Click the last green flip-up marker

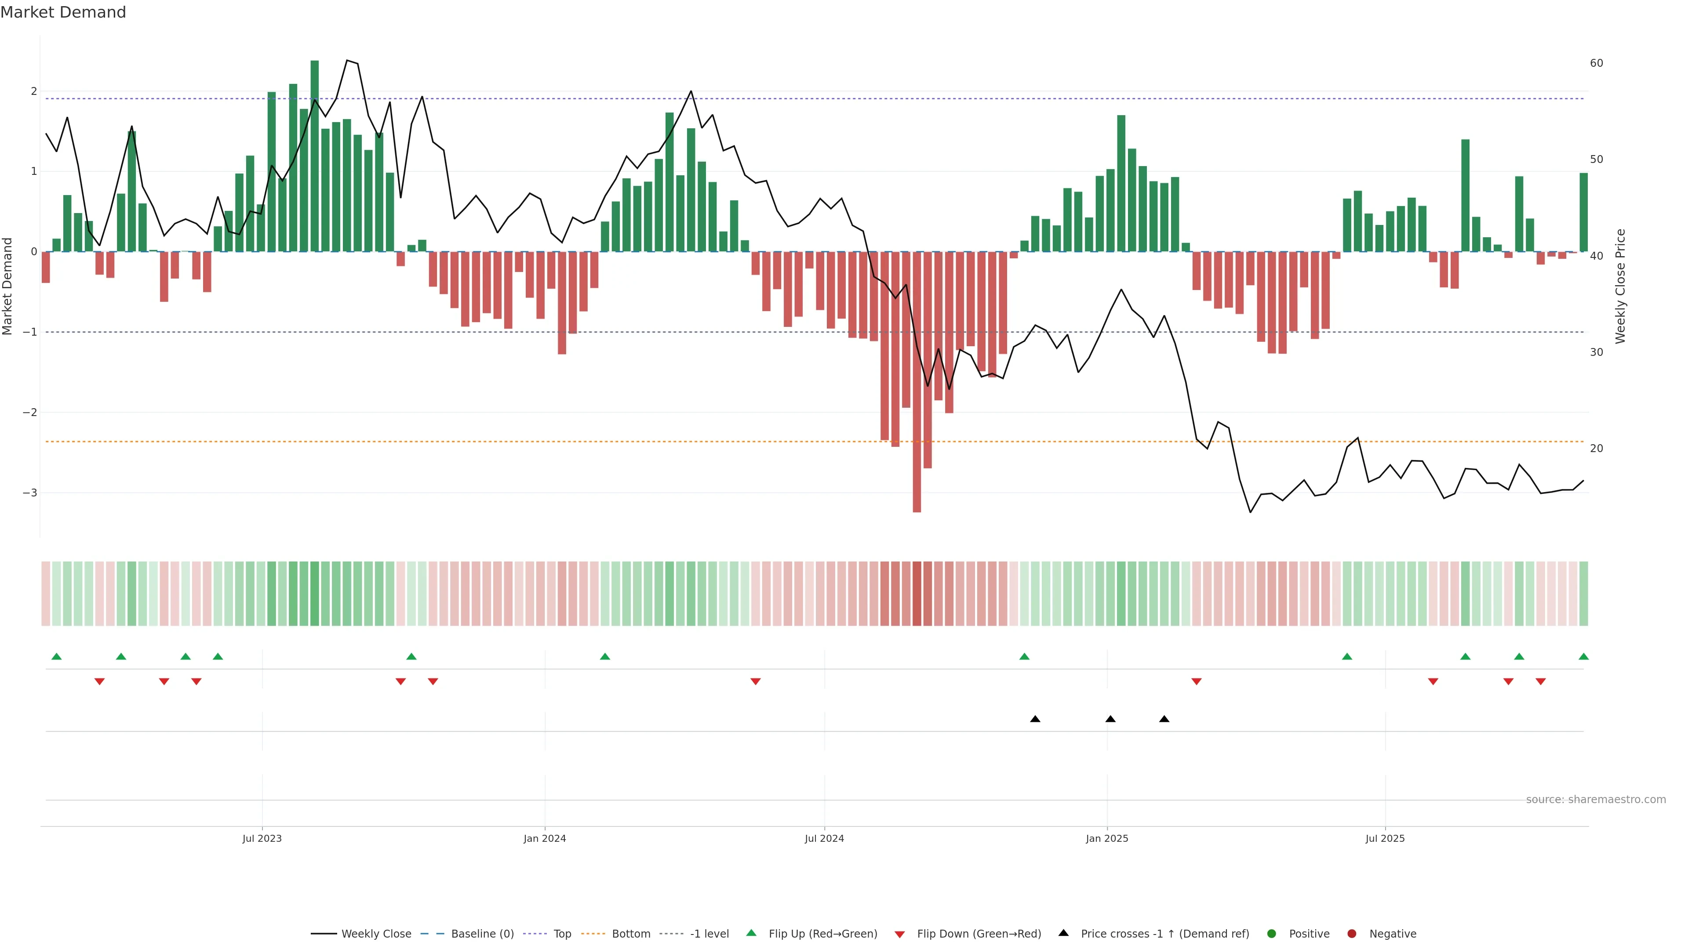pyautogui.click(x=1584, y=656)
